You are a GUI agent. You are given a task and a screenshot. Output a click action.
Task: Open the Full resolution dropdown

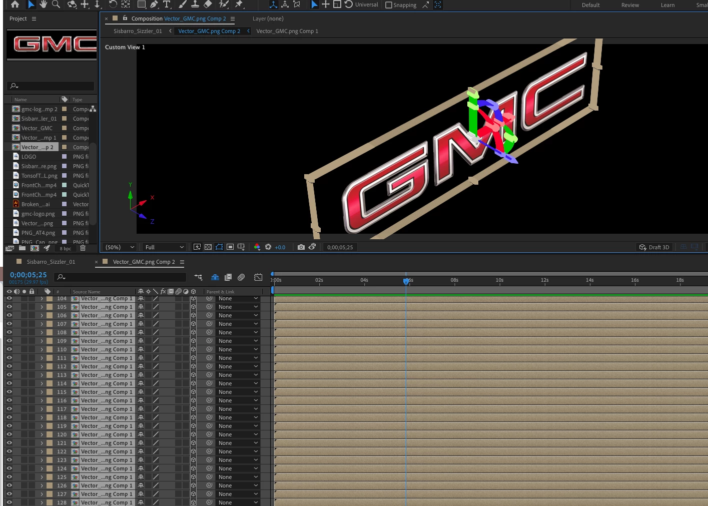point(164,247)
